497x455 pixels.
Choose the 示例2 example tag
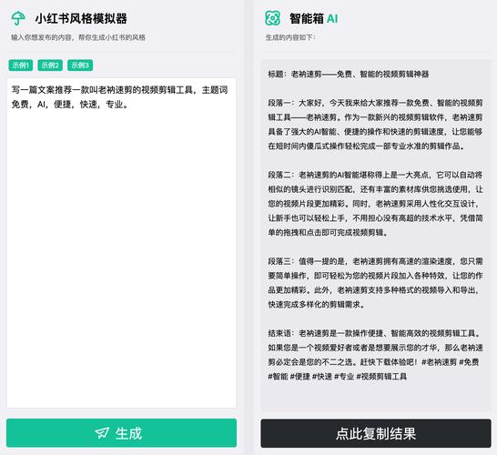click(x=50, y=66)
